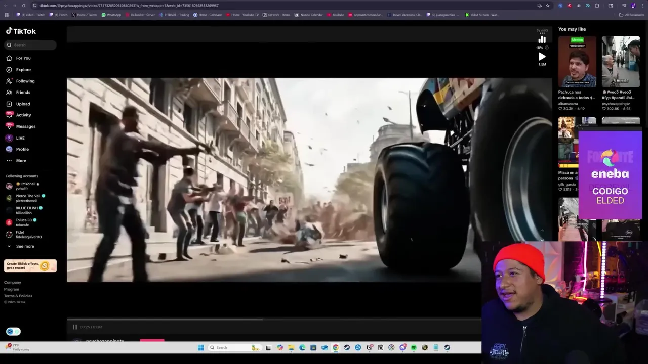
Task: Open the LIVE section
Action: point(16,138)
